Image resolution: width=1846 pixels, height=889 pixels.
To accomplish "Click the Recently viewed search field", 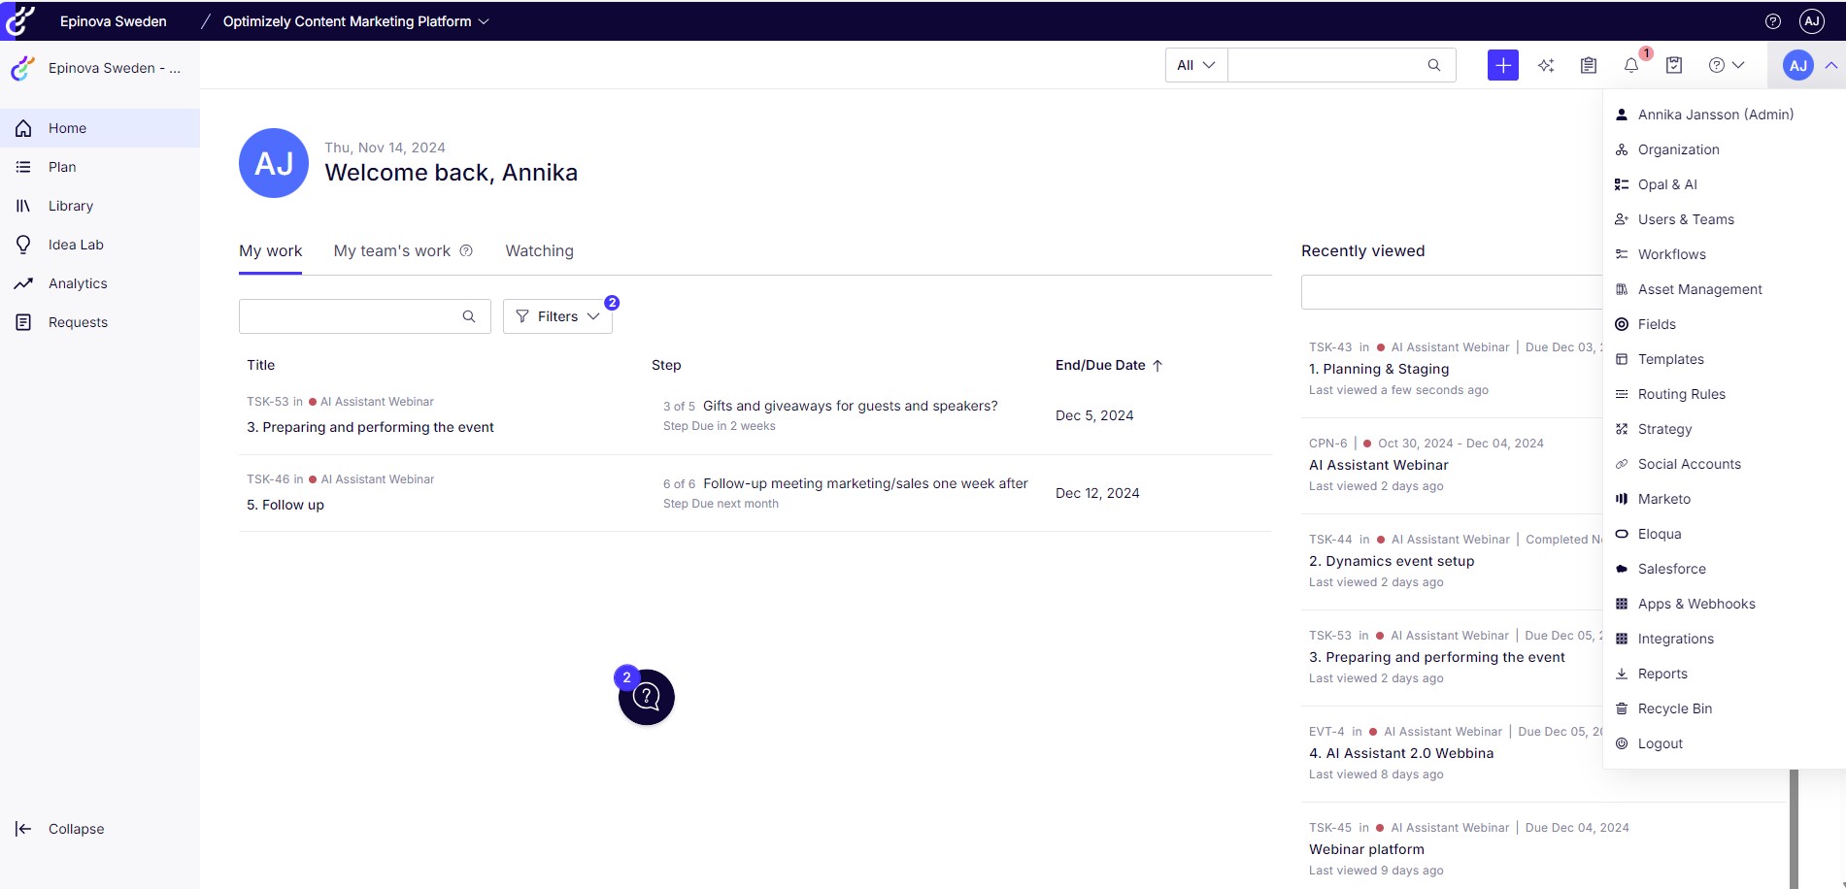I will tap(1452, 292).
